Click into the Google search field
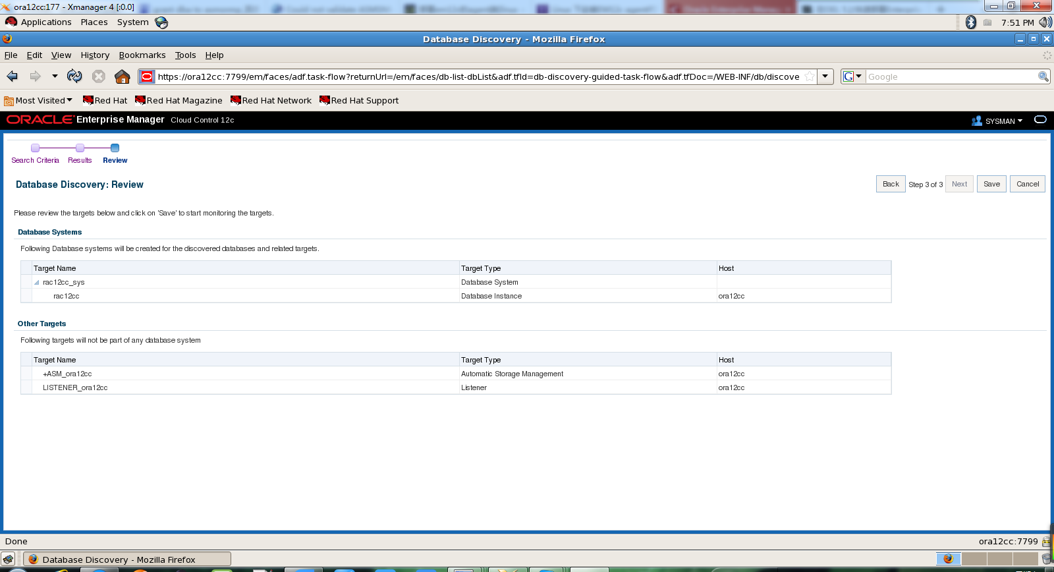This screenshot has width=1054, height=572. point(951,76)
